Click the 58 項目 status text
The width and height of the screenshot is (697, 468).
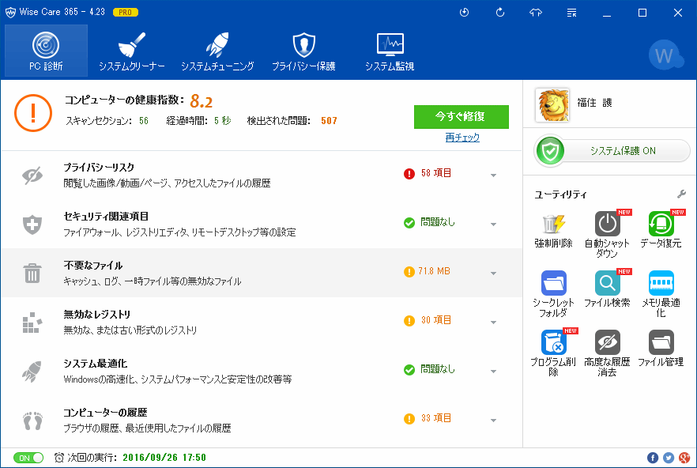pyautogui.click(x=436, y=173)
